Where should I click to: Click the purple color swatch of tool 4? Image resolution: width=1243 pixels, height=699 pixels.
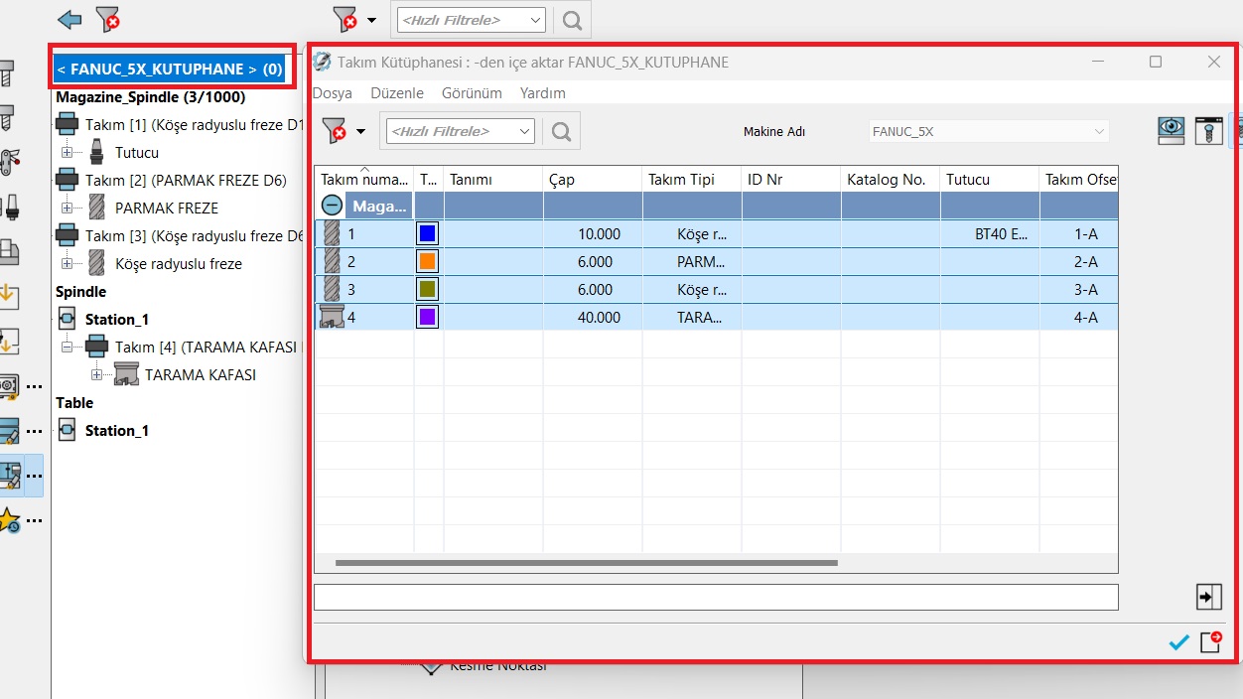coord(428,317)
